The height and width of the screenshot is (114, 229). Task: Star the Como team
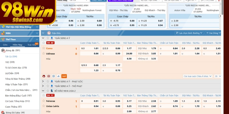tap(44, 48)
